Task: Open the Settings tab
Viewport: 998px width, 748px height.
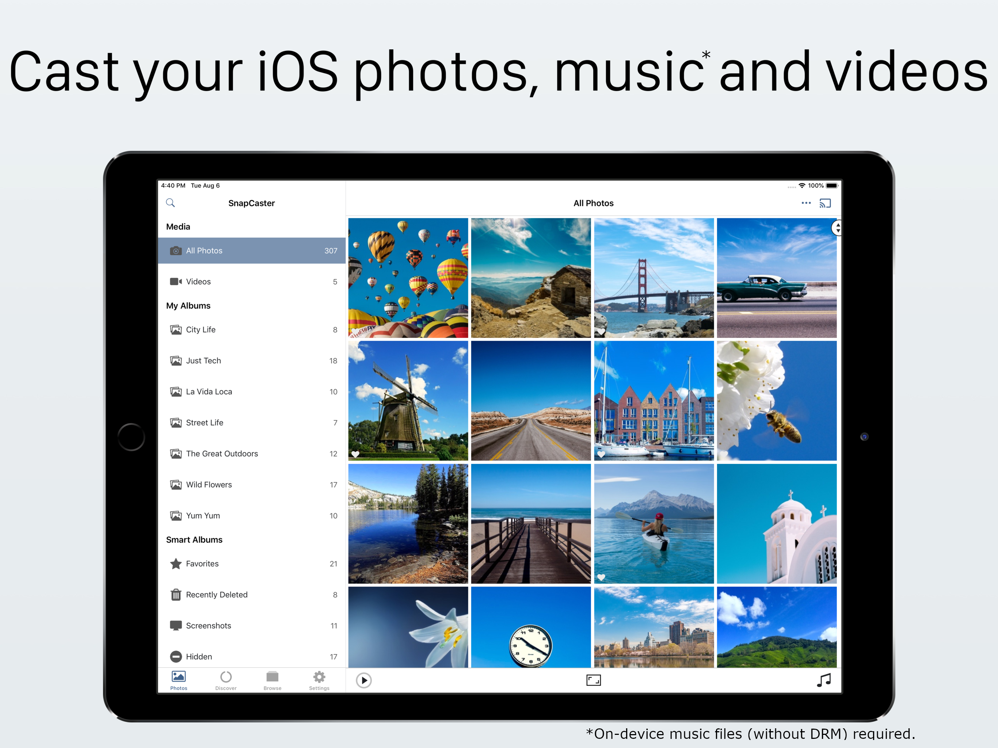Action: point(319,680)
